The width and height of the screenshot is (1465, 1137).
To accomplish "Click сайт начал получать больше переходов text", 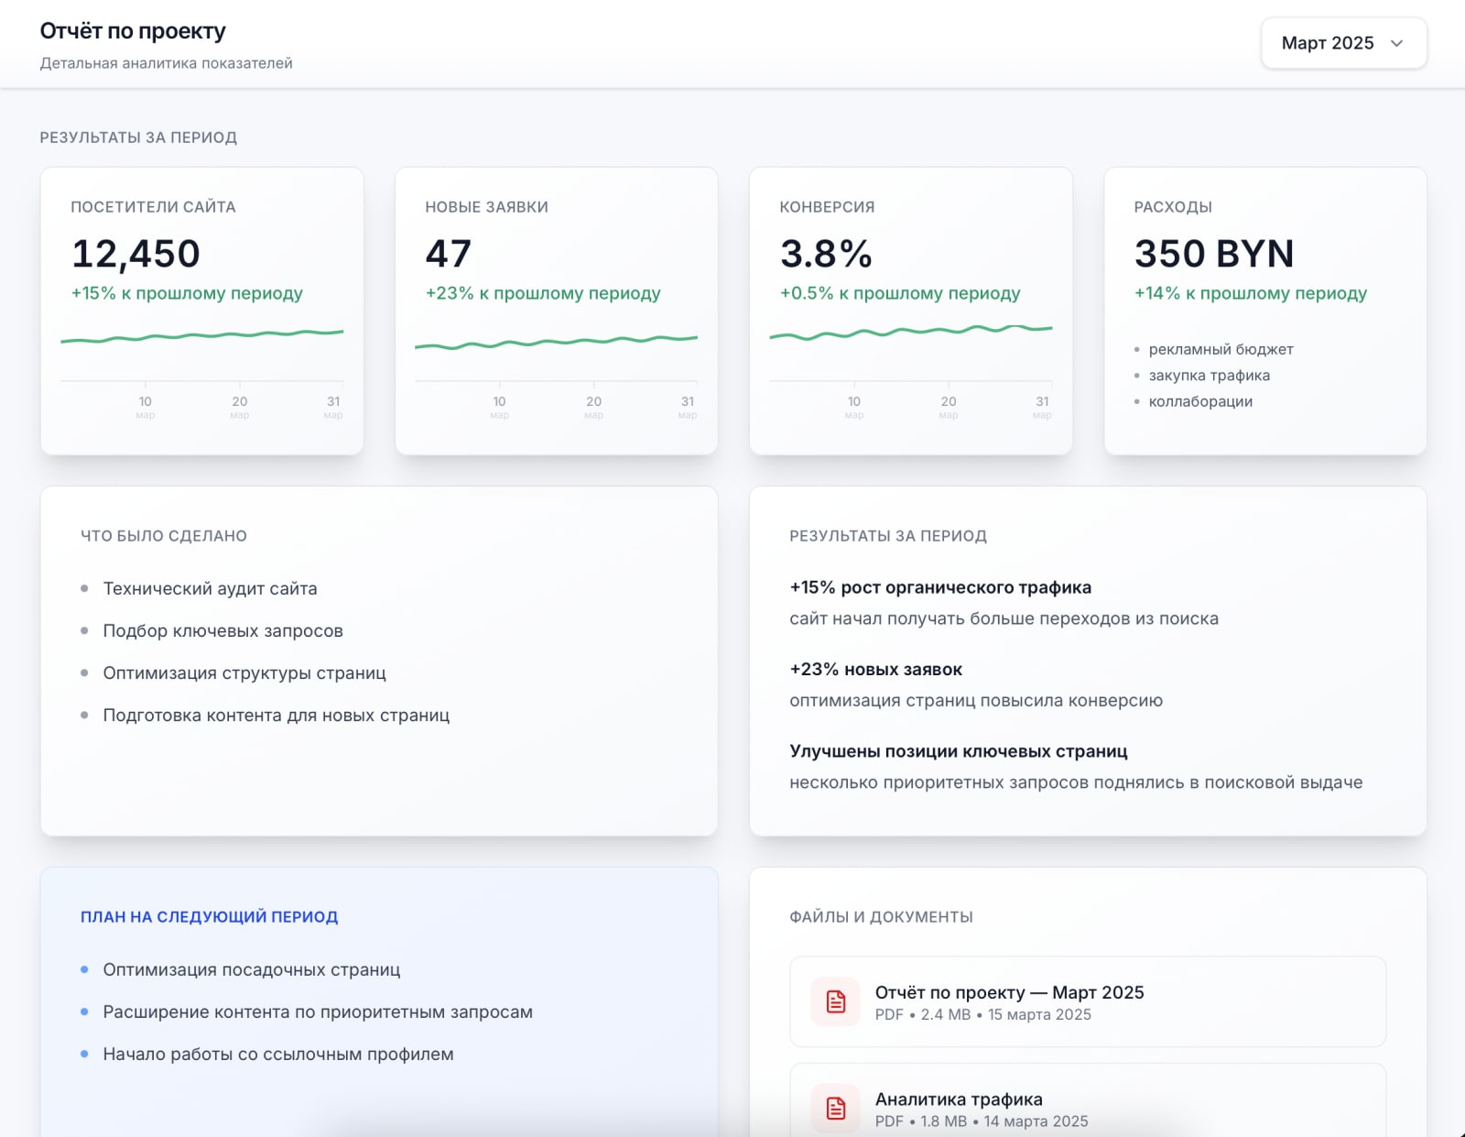I will (x=1004, y=618).
